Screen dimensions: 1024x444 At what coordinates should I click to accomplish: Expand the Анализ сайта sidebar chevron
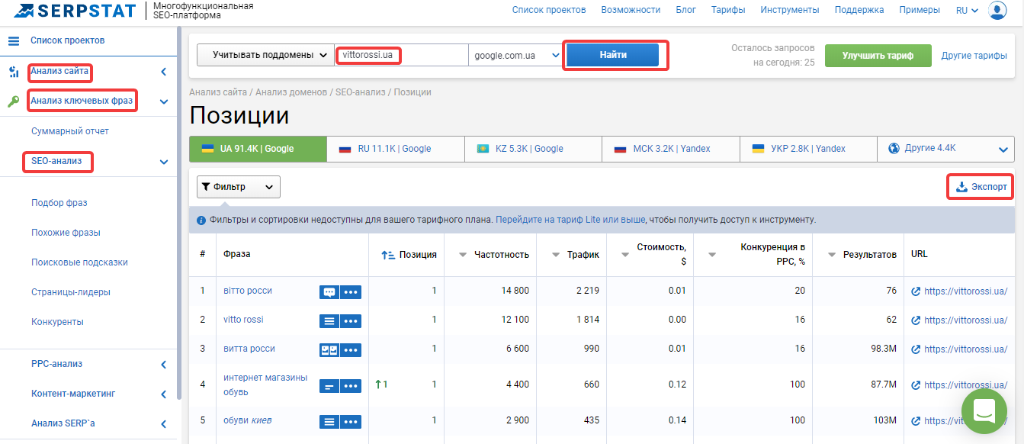coord(163,72)
